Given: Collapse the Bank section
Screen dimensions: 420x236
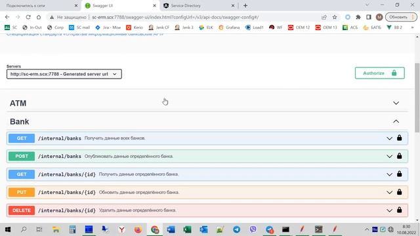Looking at the screenshot, I should point(396,121).
